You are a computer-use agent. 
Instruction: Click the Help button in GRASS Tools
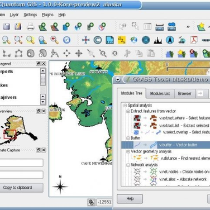pos(130,199)
